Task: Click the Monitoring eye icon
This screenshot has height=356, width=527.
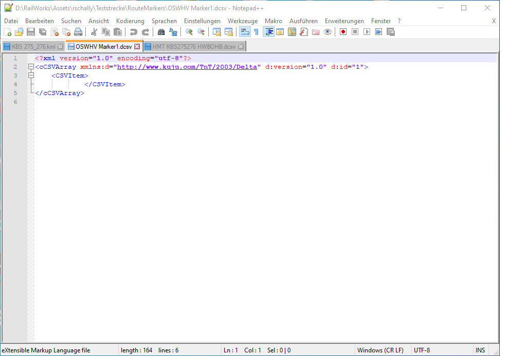Action: coord(328,32)
